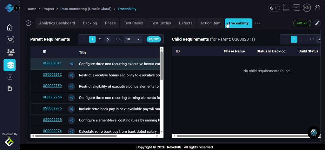The image size is (325, 150).
Task: Click the Status in Backlog column header
Action: (271, 51)
